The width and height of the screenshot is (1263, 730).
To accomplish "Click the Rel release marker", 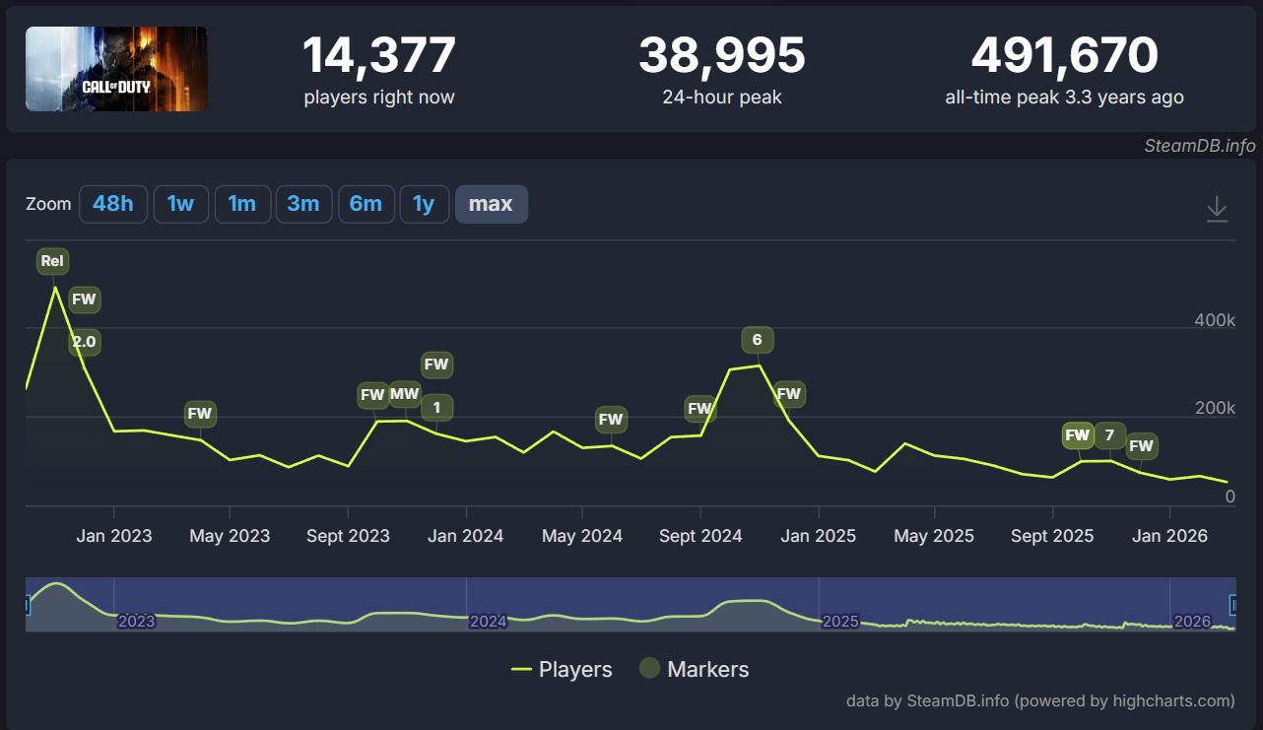I will pyautogui.click(x=52, y=261).
